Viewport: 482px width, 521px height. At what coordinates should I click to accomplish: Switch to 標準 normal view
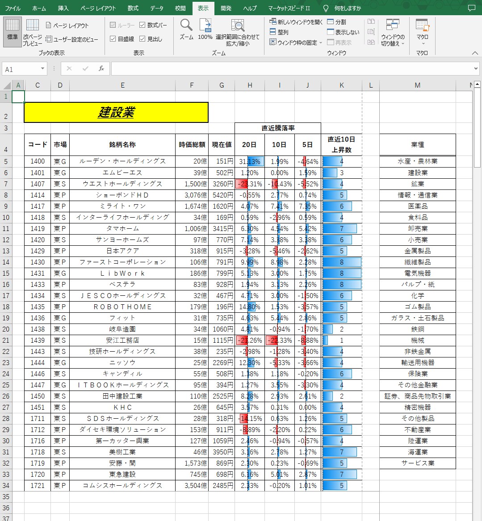(x=13, y=32)
